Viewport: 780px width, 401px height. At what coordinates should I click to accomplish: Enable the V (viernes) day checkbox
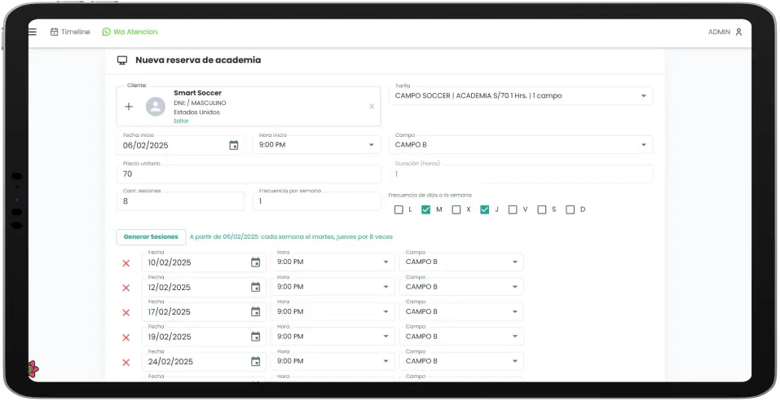513,209
